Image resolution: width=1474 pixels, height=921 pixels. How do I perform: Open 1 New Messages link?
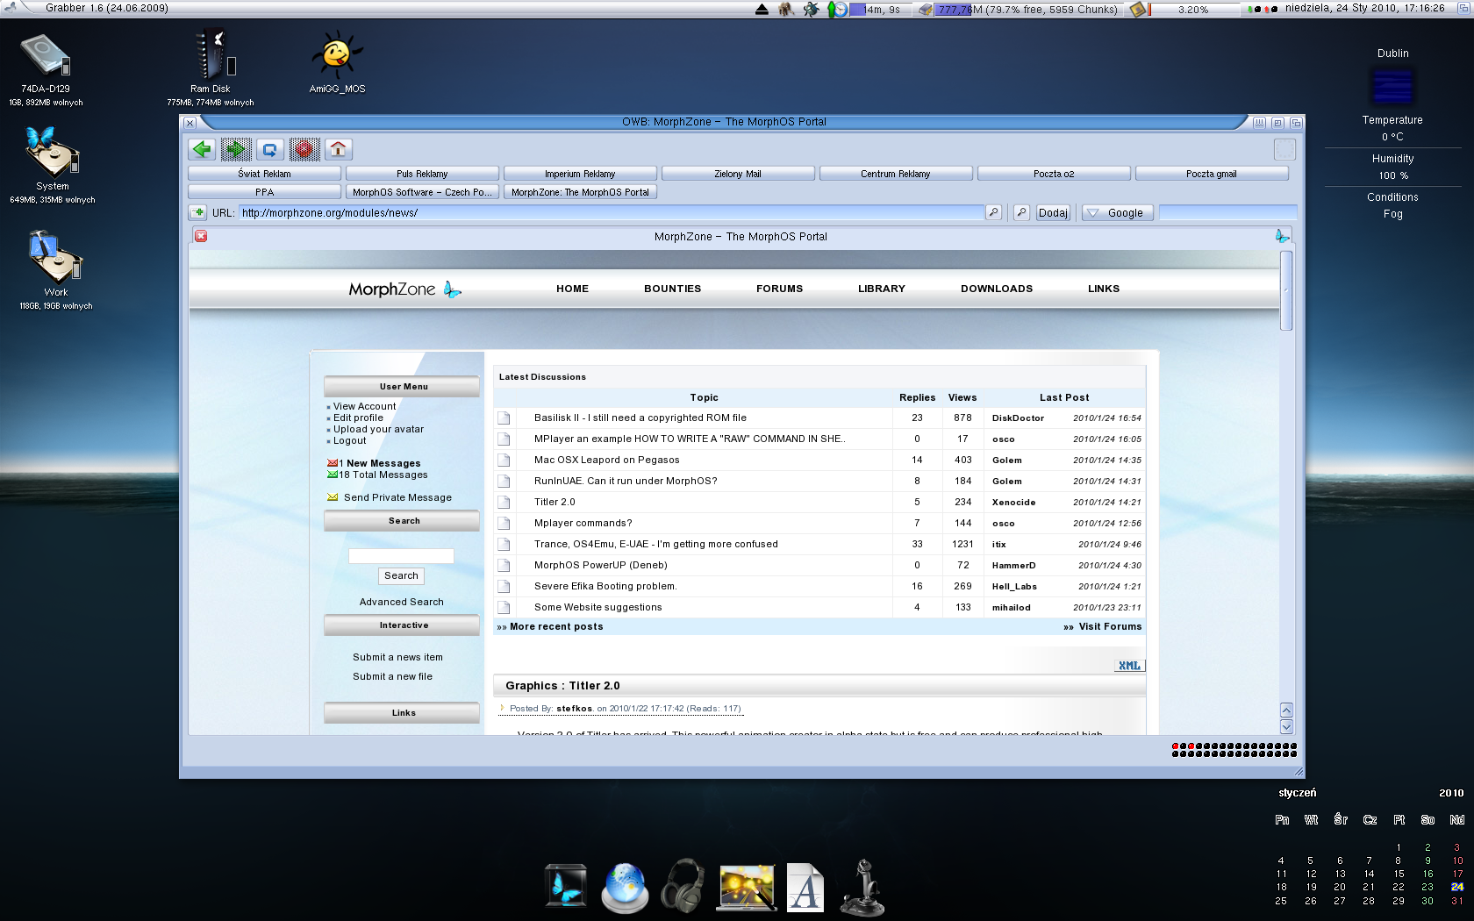click(379, 463)
